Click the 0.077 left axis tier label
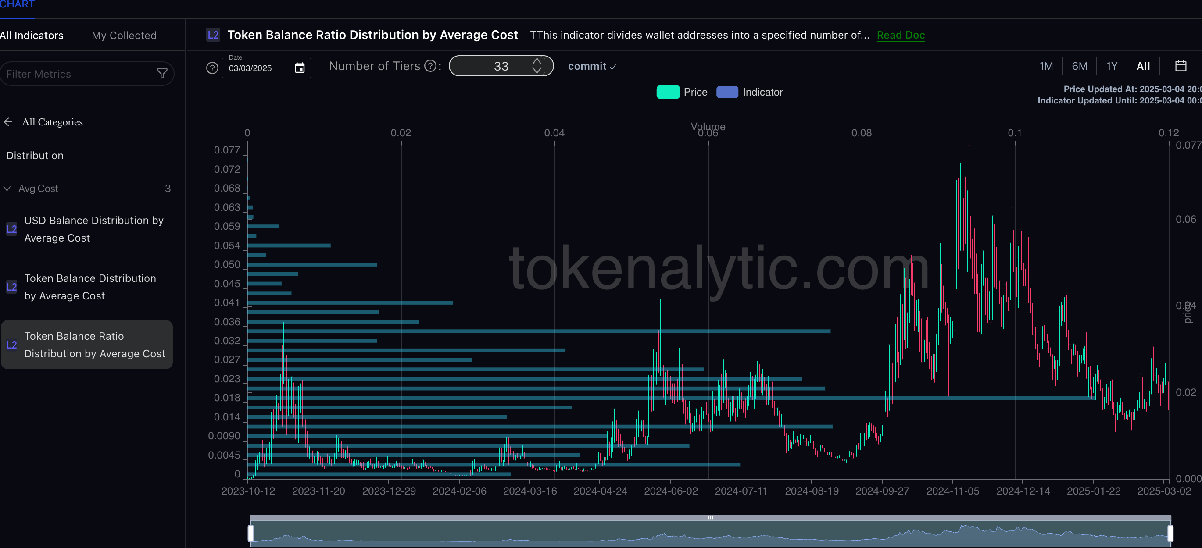This screenshot has width=1202, height=548. (x=227, y=150)
